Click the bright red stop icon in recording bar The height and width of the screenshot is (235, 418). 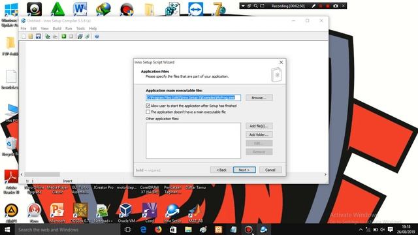328,6
